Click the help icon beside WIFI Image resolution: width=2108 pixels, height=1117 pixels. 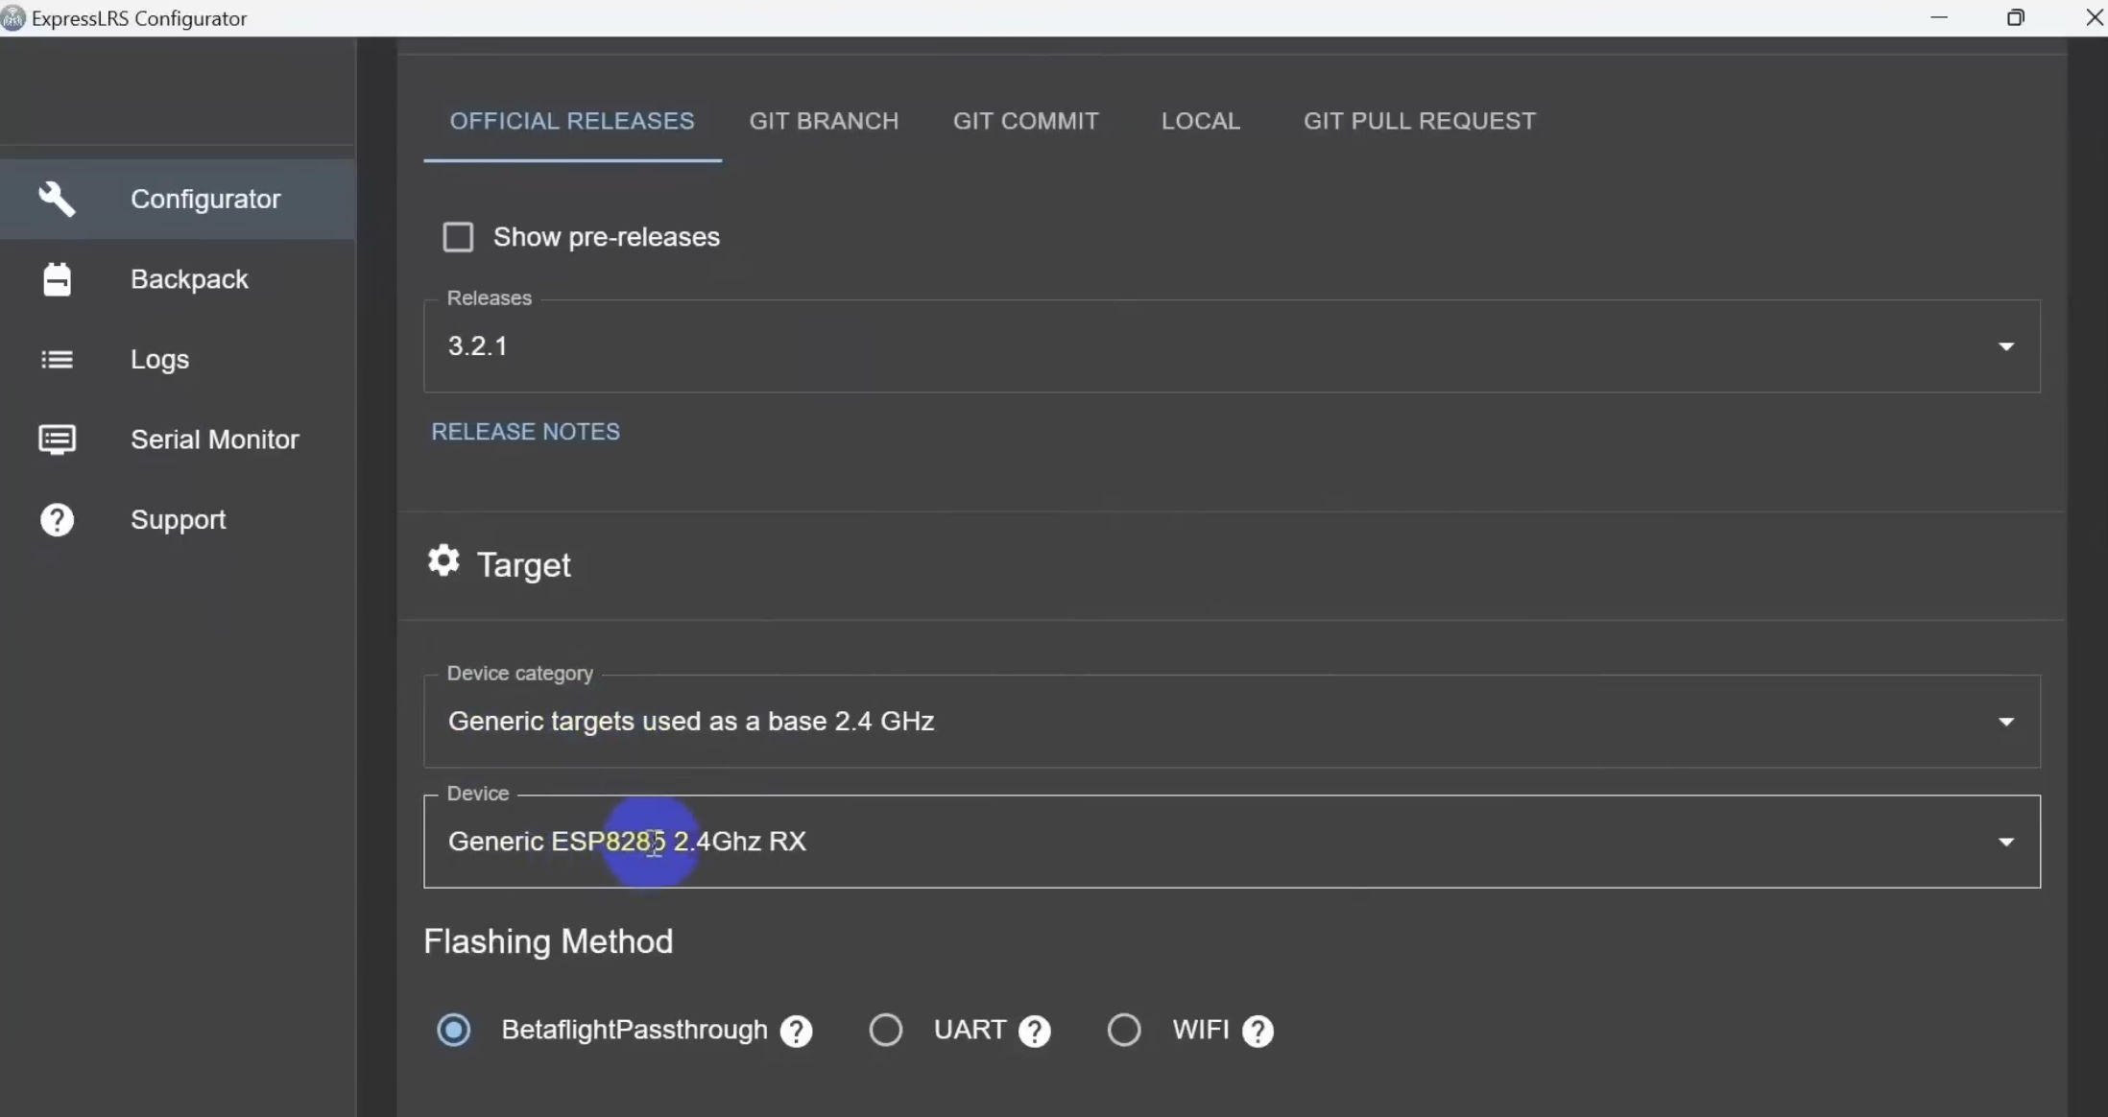point(1258,1032)
